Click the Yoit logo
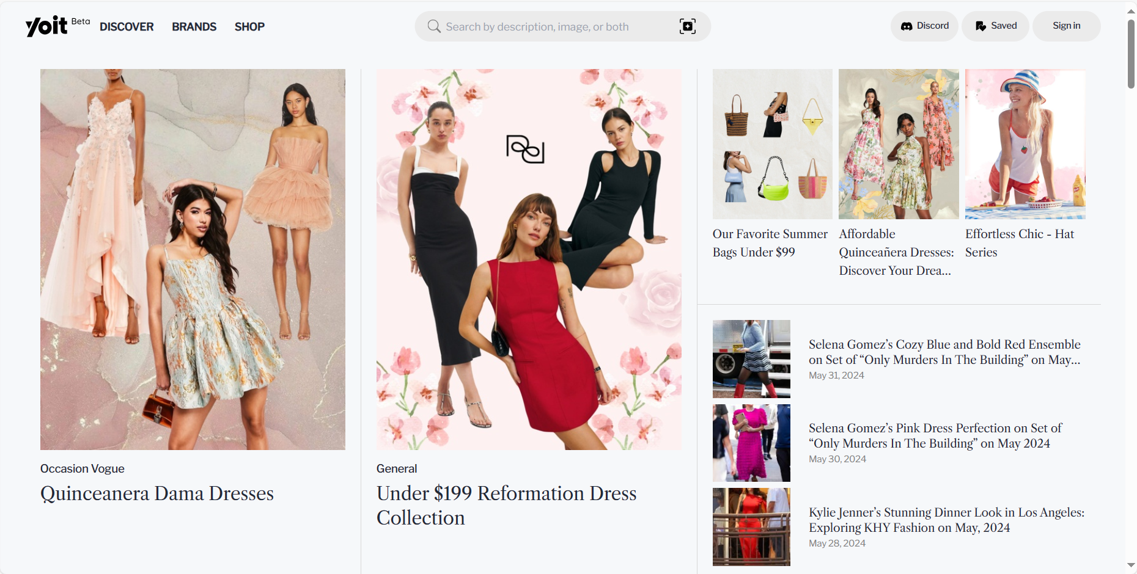This screenshot has width=1137, height=574. coord(46,26)
